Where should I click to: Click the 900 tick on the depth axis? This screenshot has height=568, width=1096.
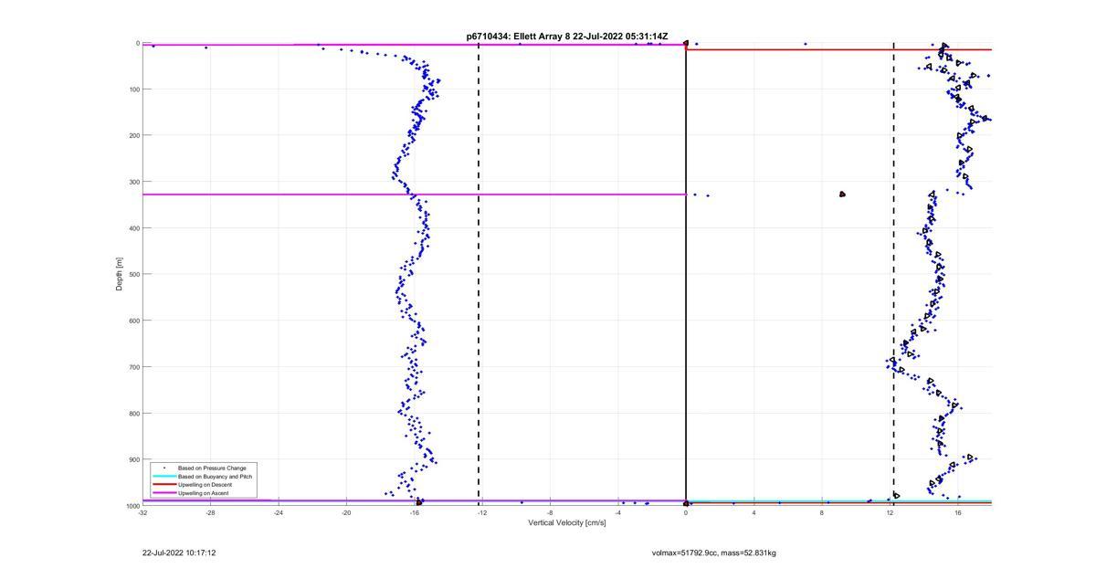[132, 459]
